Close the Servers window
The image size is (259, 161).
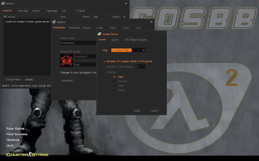[x=126, y=3]
